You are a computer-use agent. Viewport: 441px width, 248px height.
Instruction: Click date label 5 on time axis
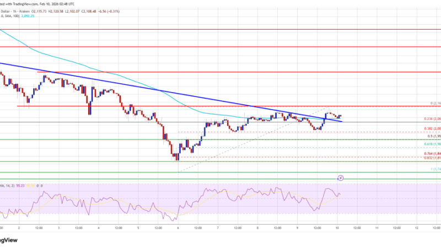tap(138, 228)
